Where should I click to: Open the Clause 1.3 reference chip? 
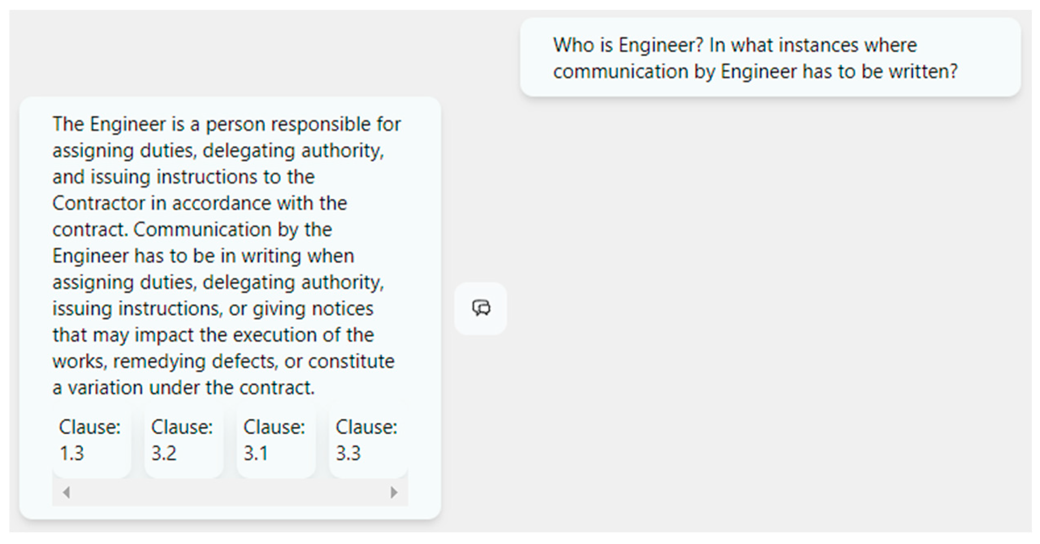(x=91, y=440)
